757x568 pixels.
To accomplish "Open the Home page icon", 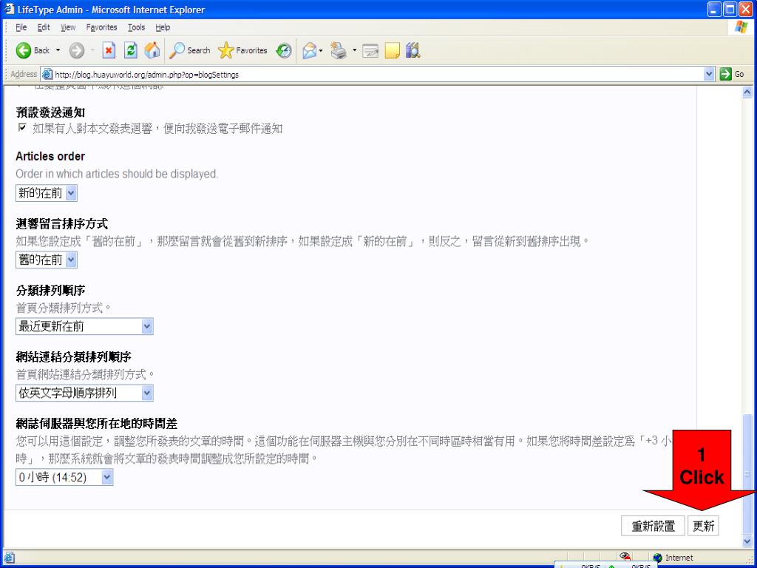I will point(152,50).
